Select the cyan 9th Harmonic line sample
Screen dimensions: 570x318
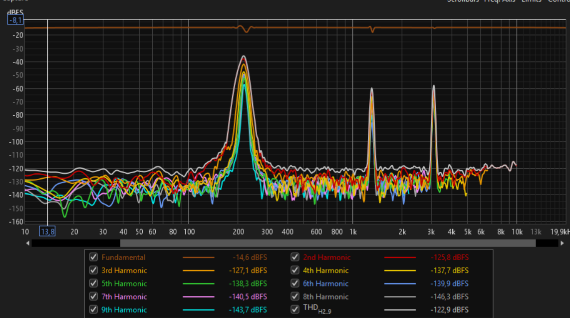point(198,310)
